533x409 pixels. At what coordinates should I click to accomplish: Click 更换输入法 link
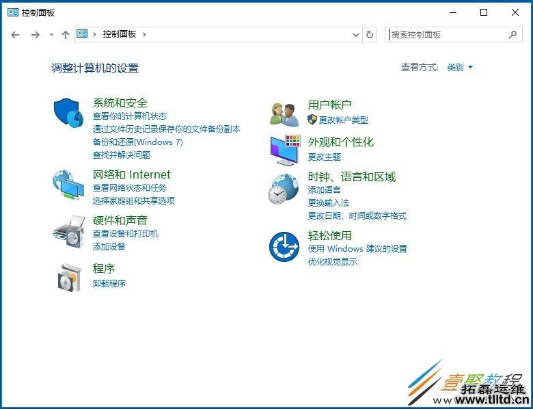[329, 203]
